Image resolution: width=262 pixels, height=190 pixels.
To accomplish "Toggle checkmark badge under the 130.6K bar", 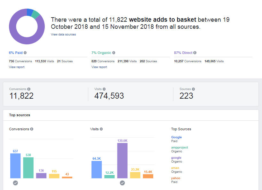I will click(x=122, y=183).
